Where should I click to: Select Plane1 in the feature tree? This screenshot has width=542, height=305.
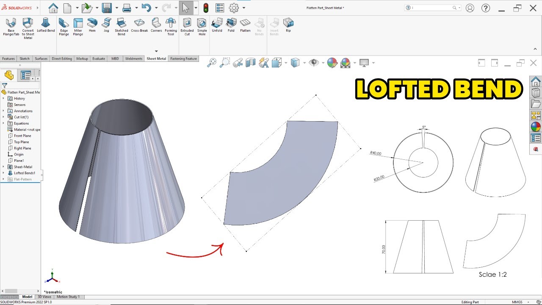pyautogui.click(x=19, y=161)
